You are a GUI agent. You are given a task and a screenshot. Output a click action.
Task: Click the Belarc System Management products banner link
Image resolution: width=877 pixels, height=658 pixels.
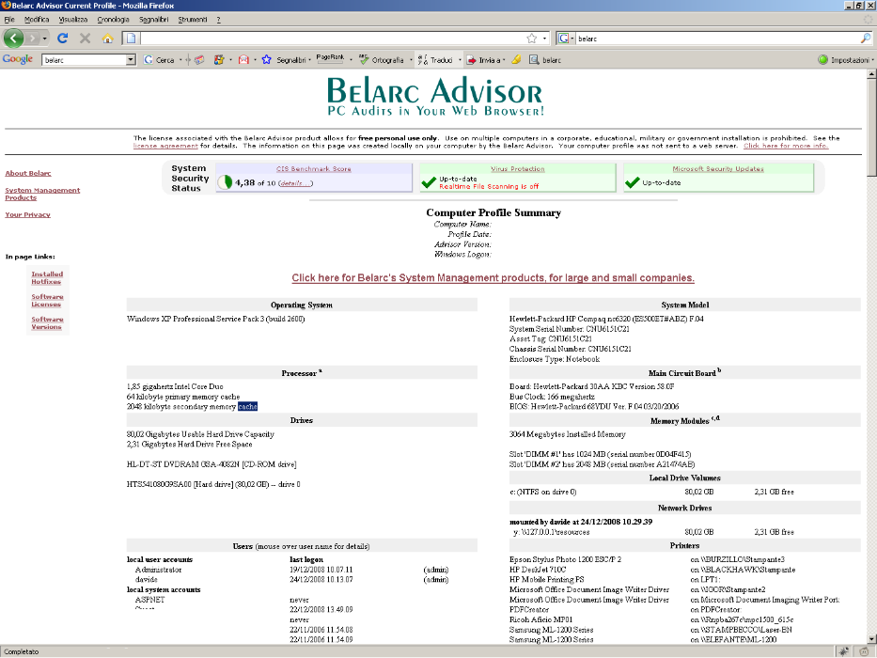pos(493,278)
